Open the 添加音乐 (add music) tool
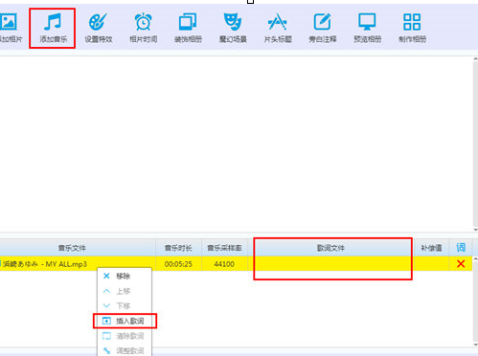Image resolution: width=478 pixels, height=356 pixels. tap(53, 28)
